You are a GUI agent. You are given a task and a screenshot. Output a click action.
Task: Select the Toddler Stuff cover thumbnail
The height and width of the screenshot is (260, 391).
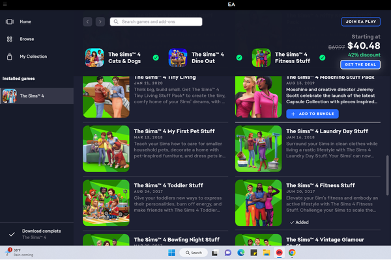(x=106, y=203)
